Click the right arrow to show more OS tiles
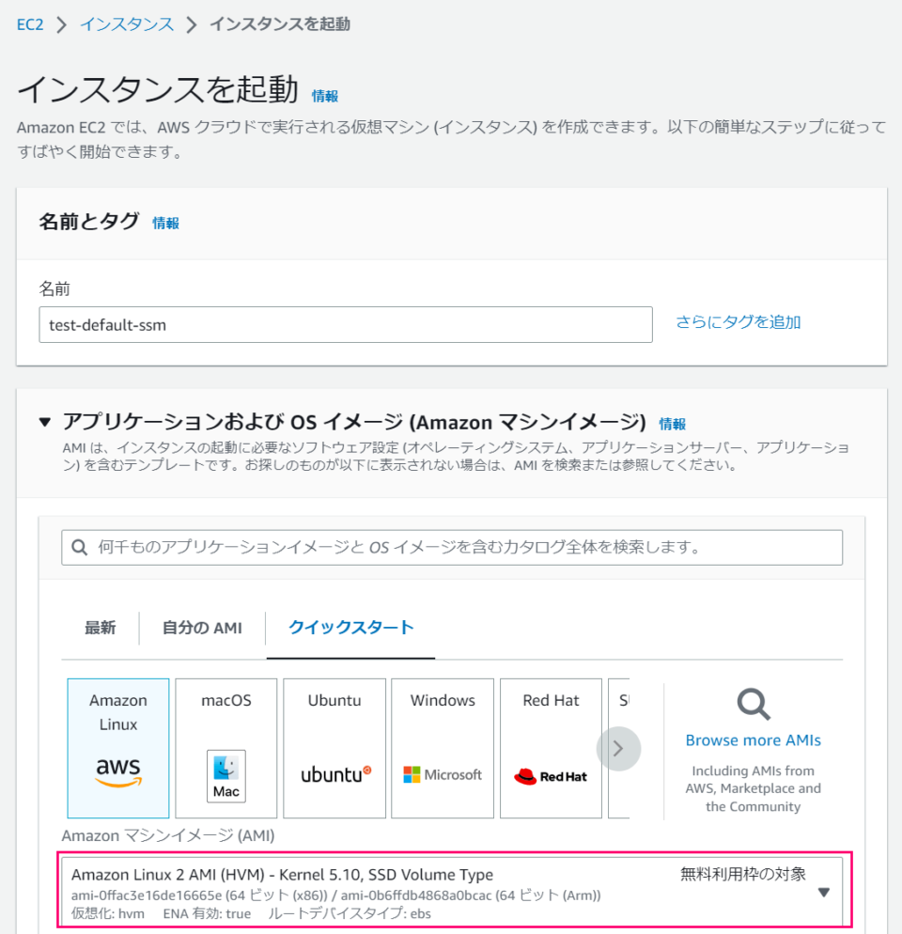The image size is (902, 934). click(618, 749)
